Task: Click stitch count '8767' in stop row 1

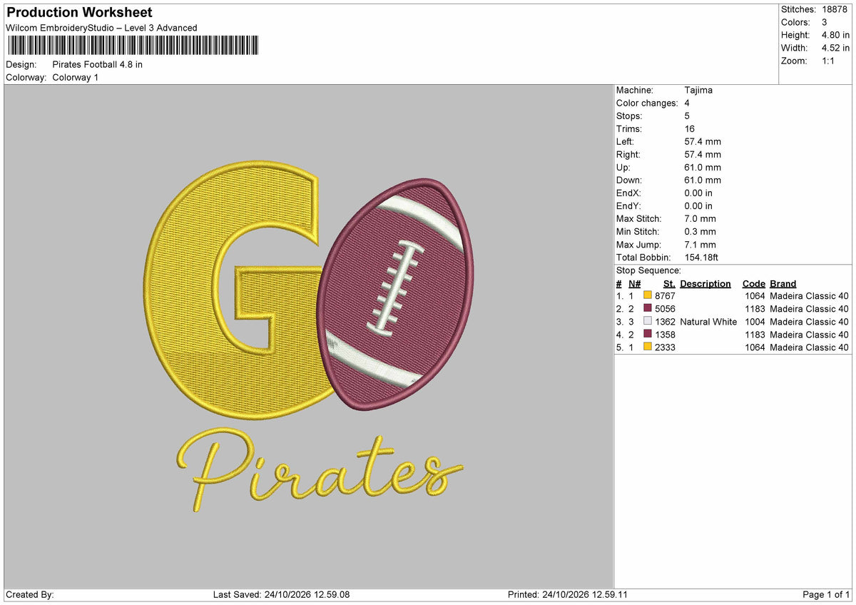Action: pyautogui.click(x=665, y=296)
